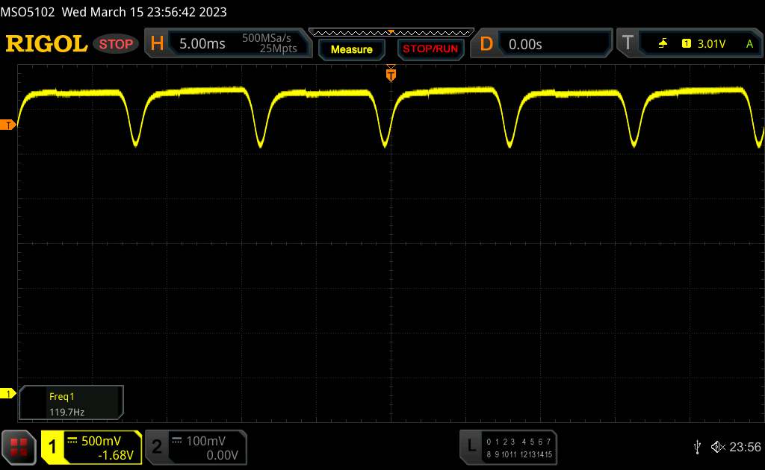Click the channel 2 DC coupling icon
The image size is (765, 470).
(177, 441)
